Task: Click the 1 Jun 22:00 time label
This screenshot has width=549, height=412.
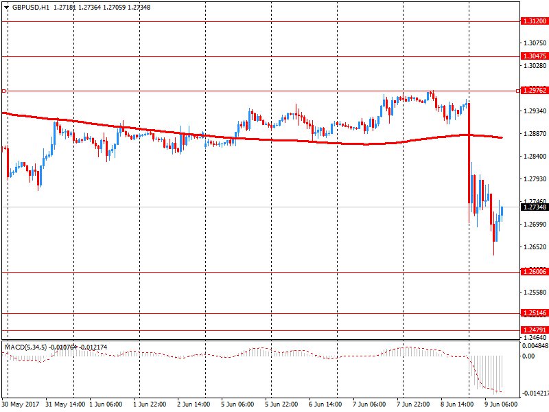Action: (150, 404)
